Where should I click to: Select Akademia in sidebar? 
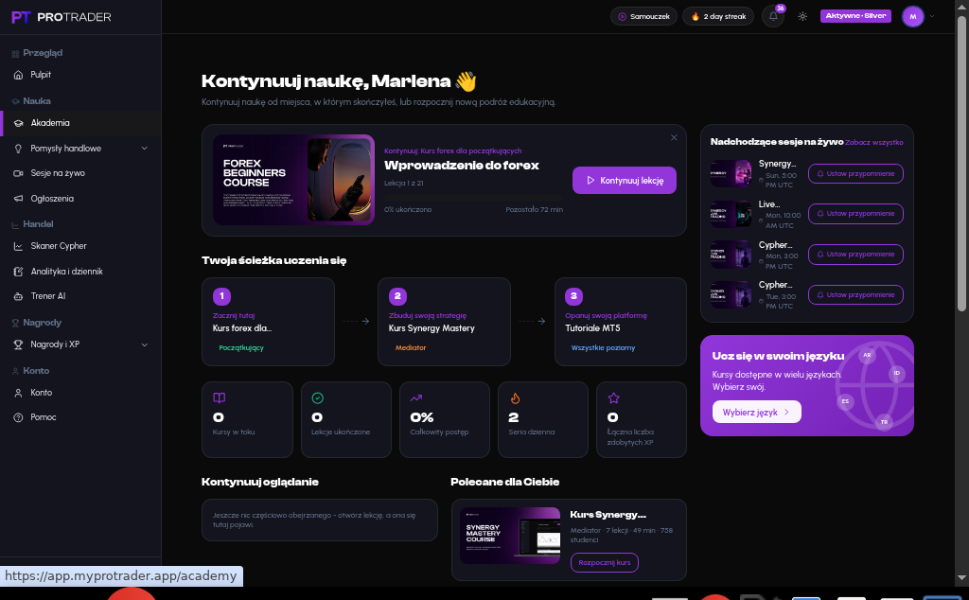tap(80, 123)
